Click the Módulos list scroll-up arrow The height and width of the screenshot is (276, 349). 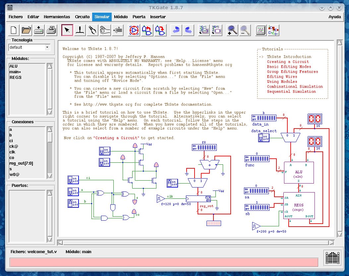pos(50,66)
